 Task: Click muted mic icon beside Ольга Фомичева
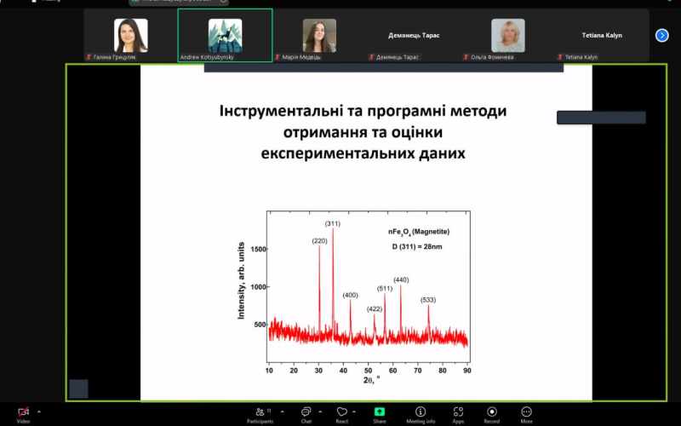(x=466, y=57)
